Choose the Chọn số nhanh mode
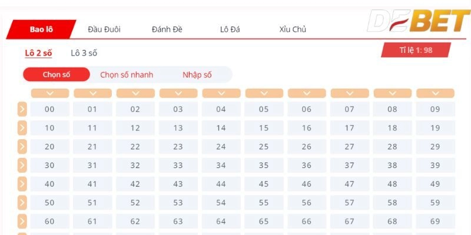This screenshot has width=471, height=235. [127, 75]
